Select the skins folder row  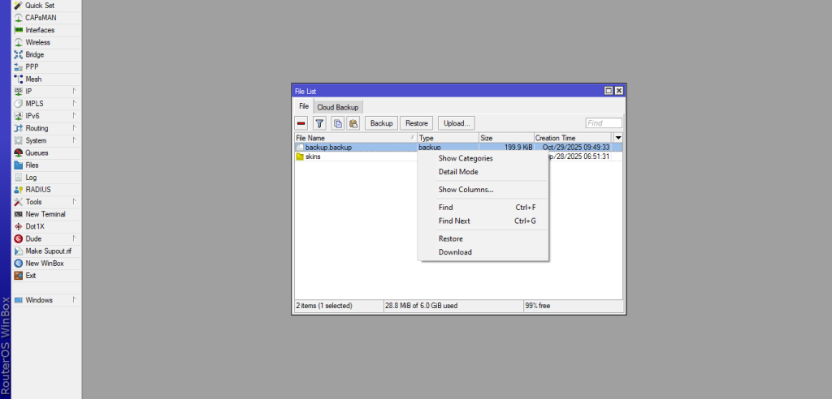pyautogui.click(x=314, y=157)
